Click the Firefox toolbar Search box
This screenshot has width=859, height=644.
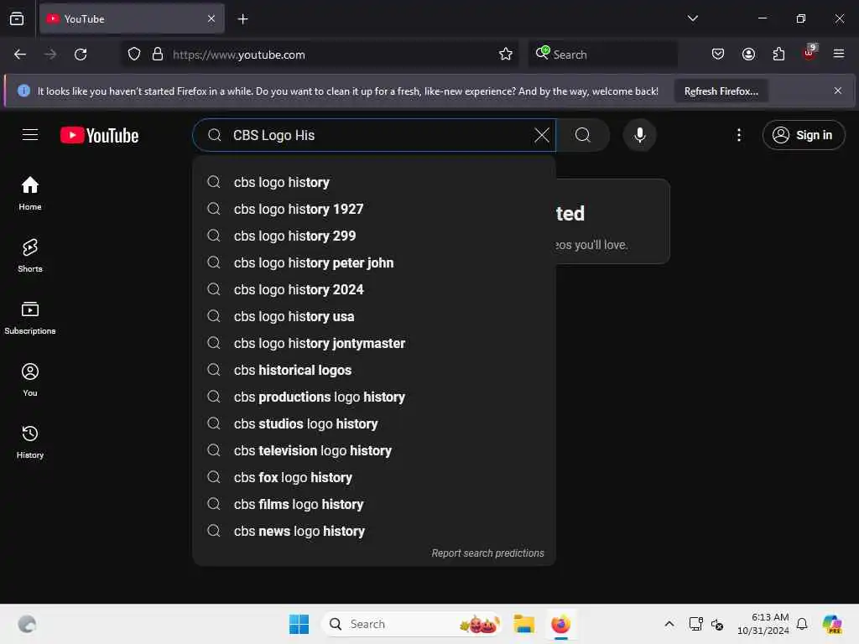[602, 55]
